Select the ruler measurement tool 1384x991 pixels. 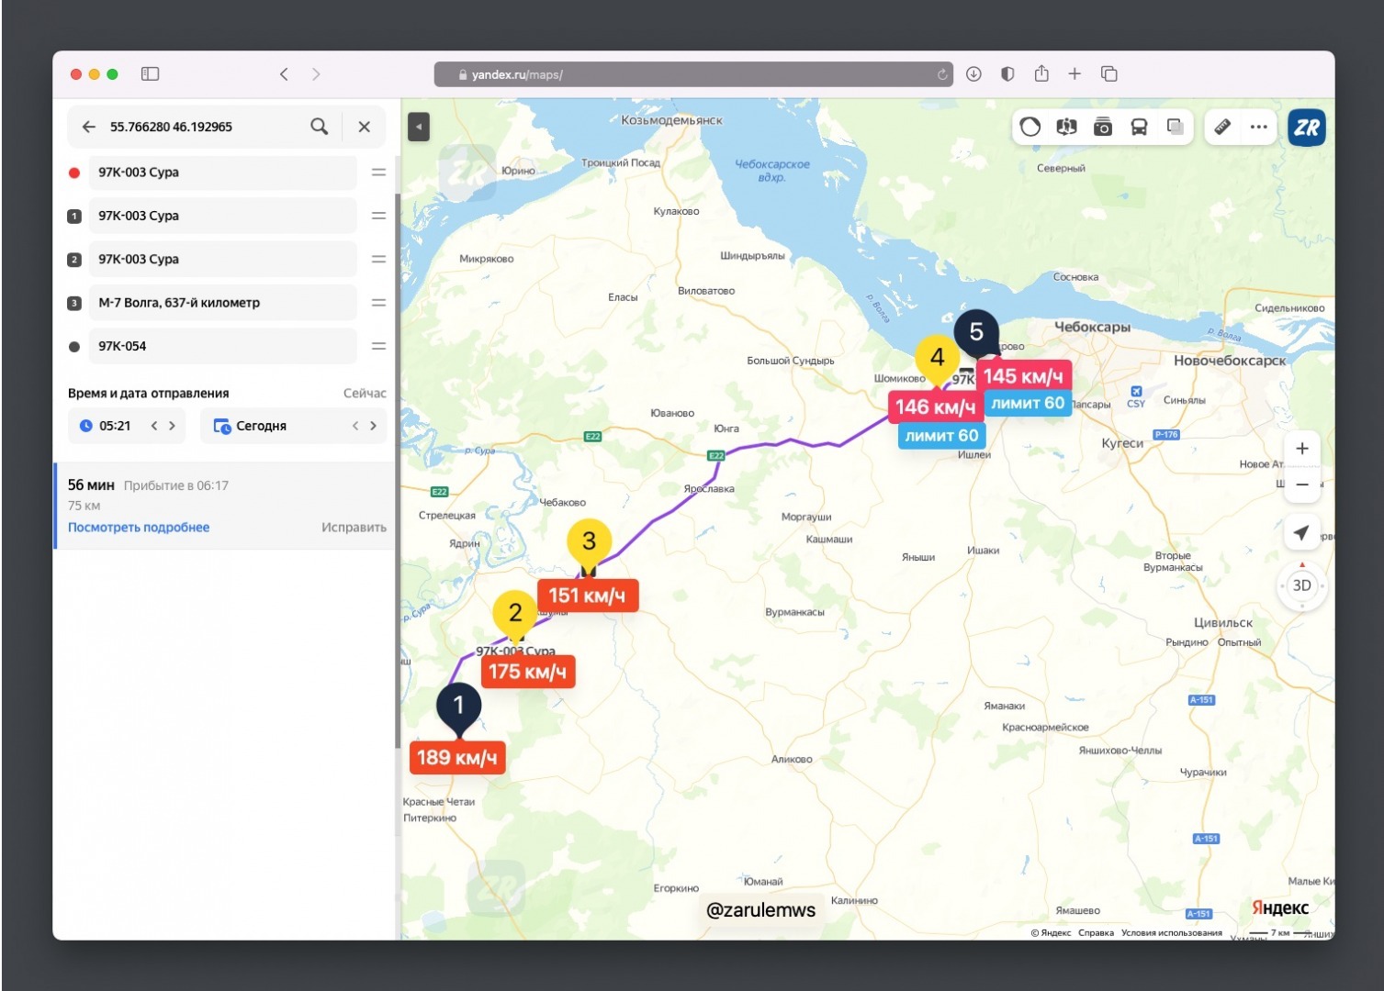tap(1222, 128)
